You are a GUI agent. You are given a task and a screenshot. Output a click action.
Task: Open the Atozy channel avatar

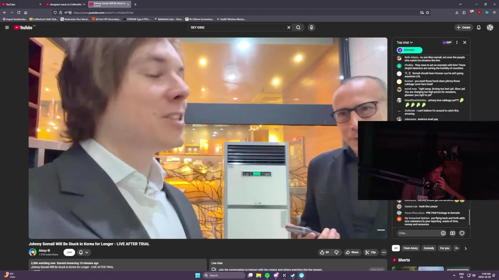coord(32,252)
